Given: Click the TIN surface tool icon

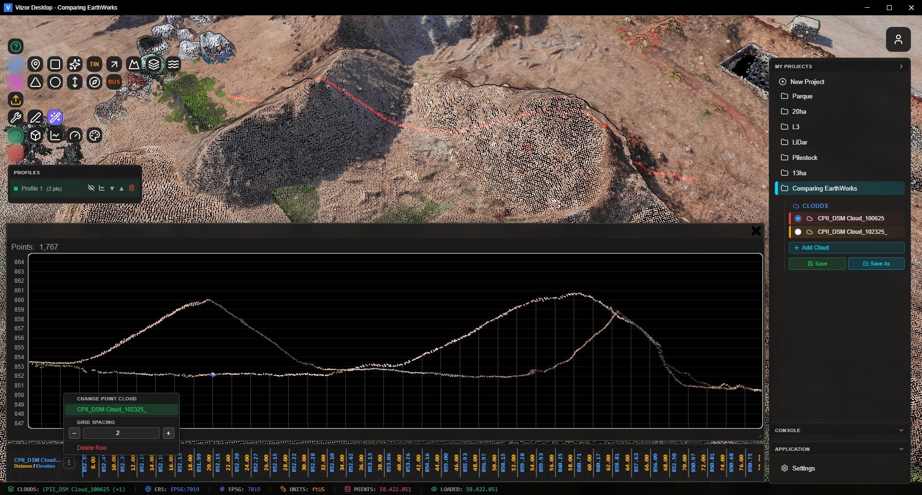Looking at the screenshot, I should (x=94, y=64).
